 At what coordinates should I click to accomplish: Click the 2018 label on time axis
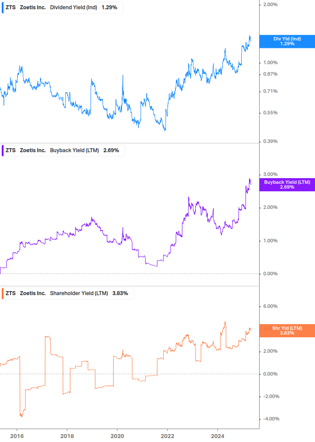pyautogui.click(x=67, y=436)
